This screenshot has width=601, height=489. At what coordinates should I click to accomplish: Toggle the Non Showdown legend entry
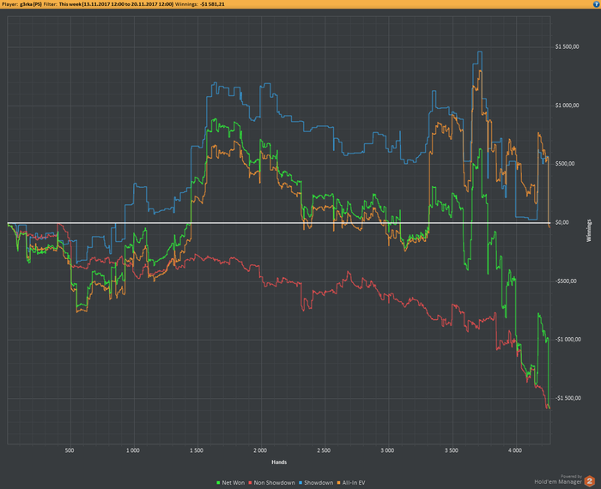point(272,483)
